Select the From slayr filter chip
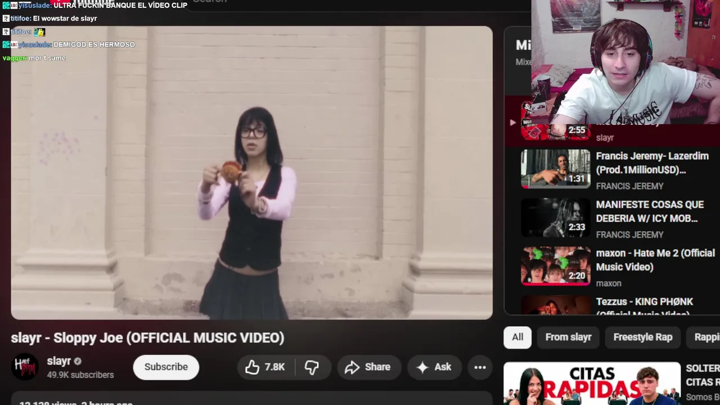The width and height of the screenshot is (720, 405). point(568,337)
